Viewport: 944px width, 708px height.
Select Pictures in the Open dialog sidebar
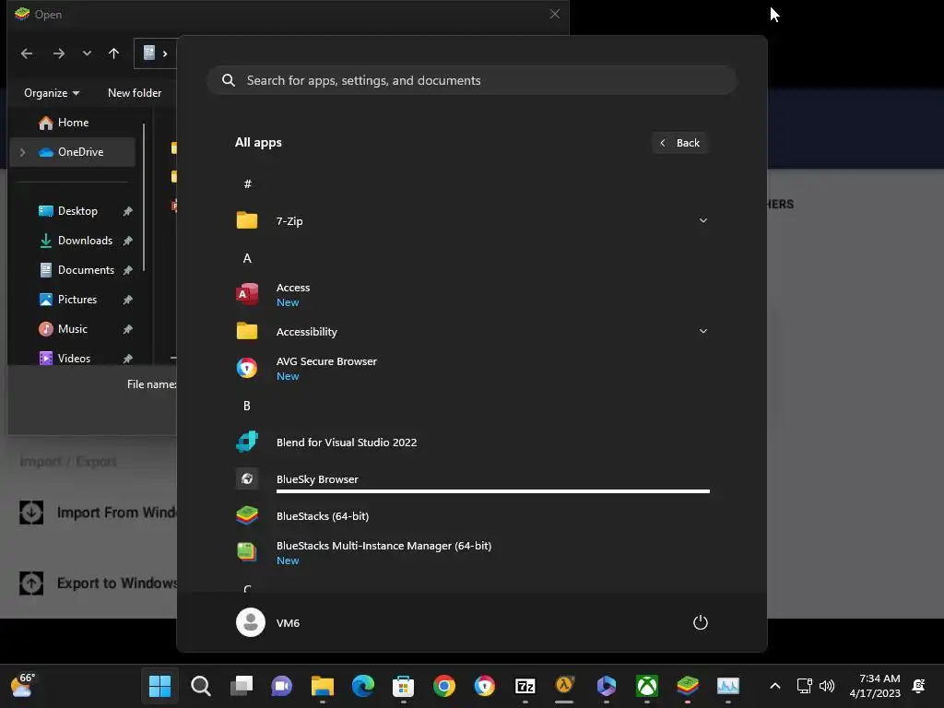click(73, 300)
